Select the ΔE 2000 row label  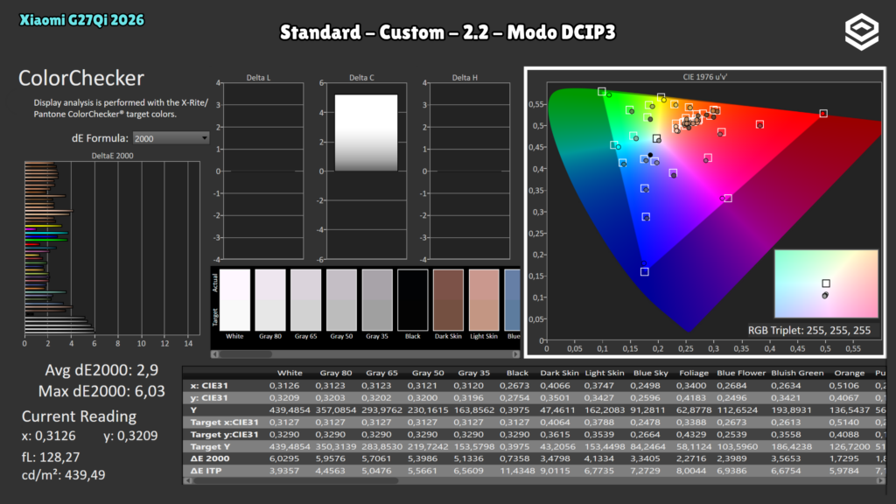(210, 458)
